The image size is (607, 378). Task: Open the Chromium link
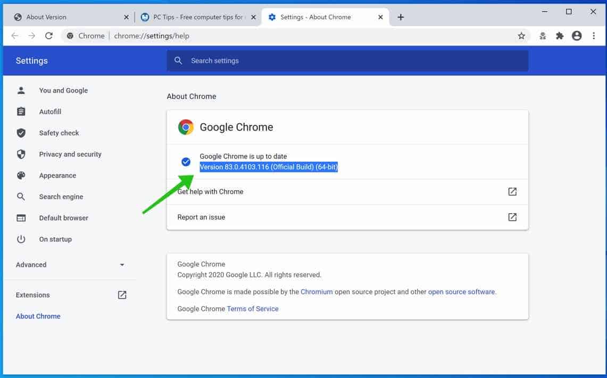(317, 292)
